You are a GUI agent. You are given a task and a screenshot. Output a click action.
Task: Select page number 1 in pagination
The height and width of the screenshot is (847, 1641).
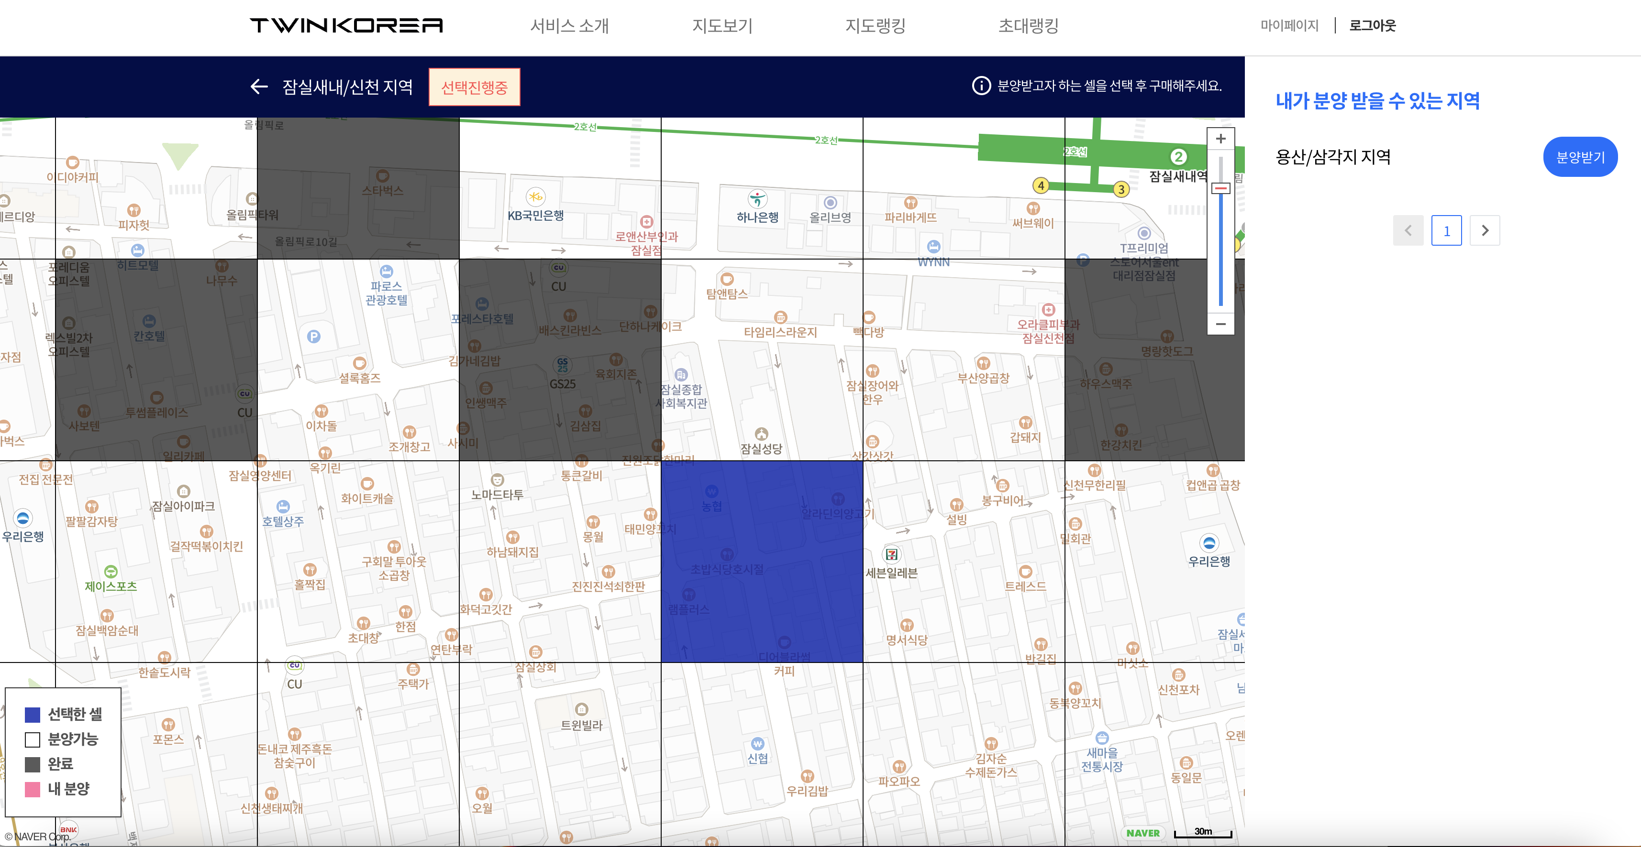tap(1446, 230)
